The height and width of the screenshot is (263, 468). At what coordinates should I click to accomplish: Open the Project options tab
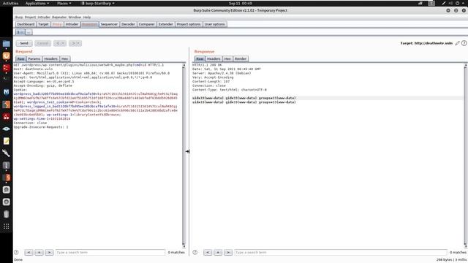tap(189, 24)
